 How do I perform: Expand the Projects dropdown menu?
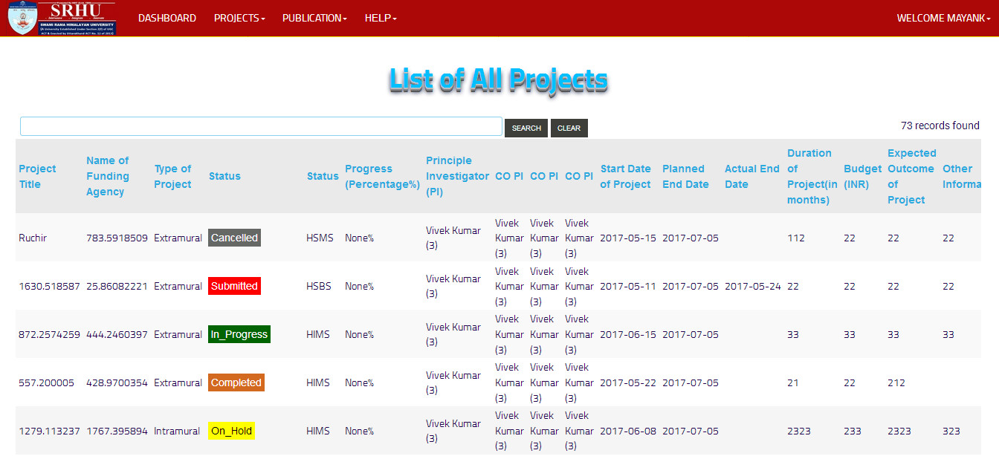tap(239, 18)
